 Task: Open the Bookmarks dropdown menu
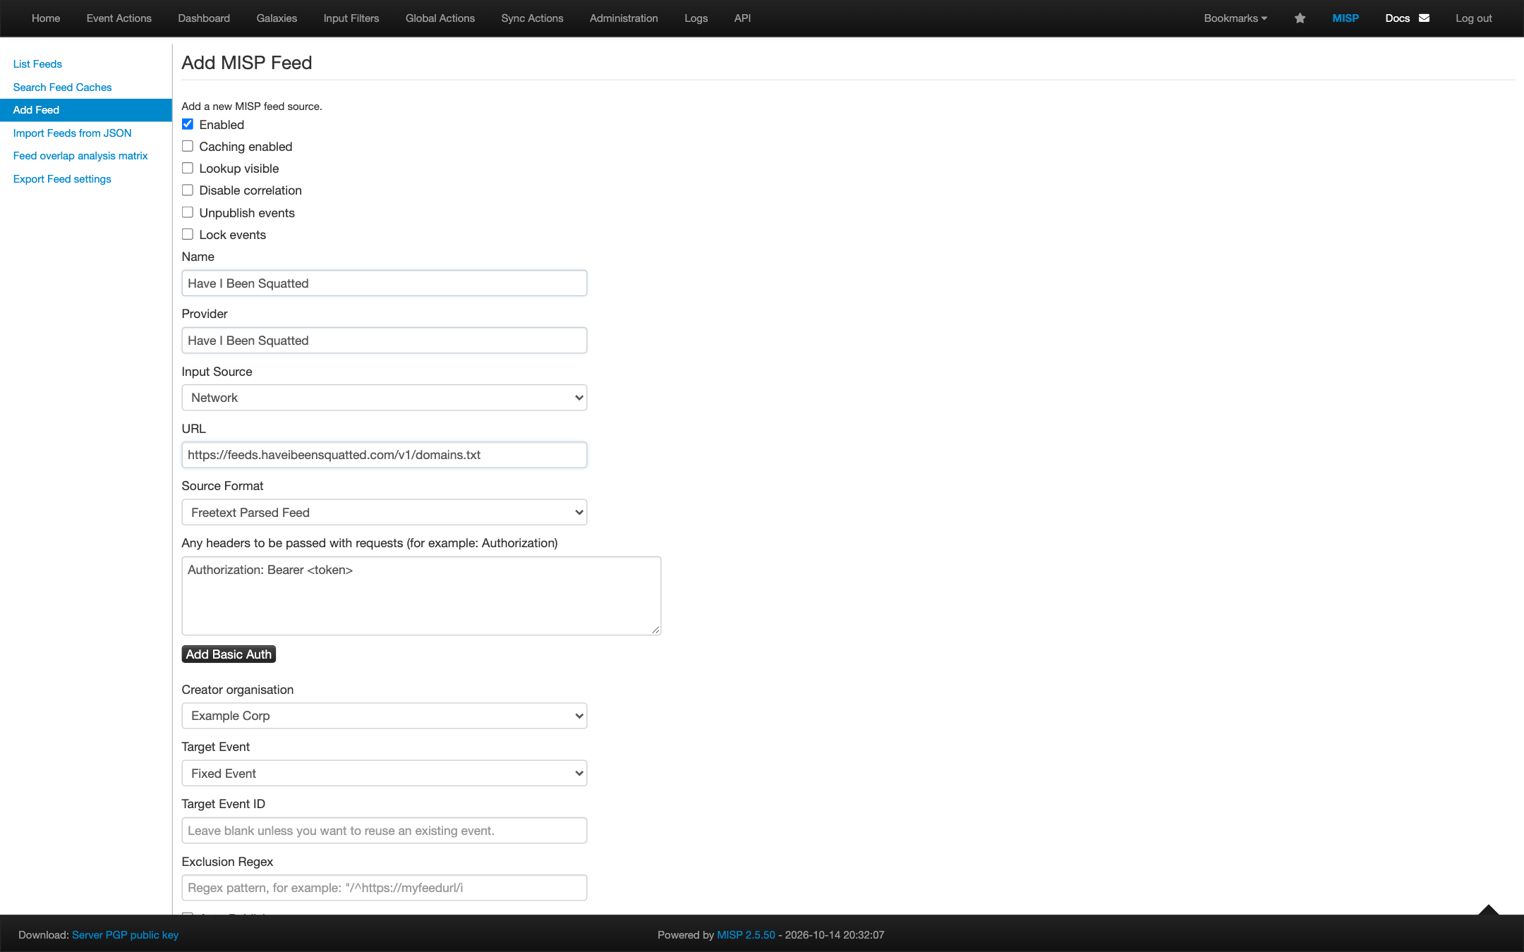click(1235, 18)
